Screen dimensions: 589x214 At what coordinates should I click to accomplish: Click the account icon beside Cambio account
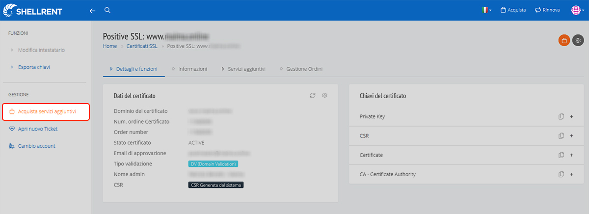(12, 146)
